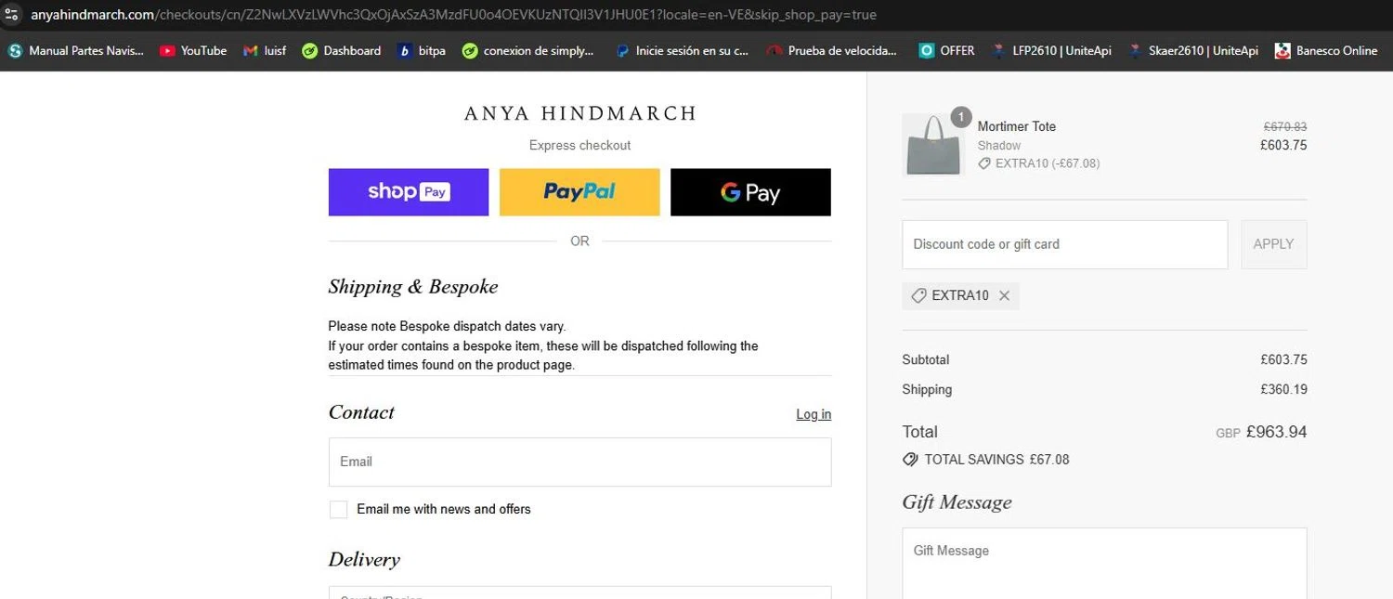Viewport: 1393px width, 599px height.
Task: Click the item quantity badge on the tote
Action: point(961,117)
